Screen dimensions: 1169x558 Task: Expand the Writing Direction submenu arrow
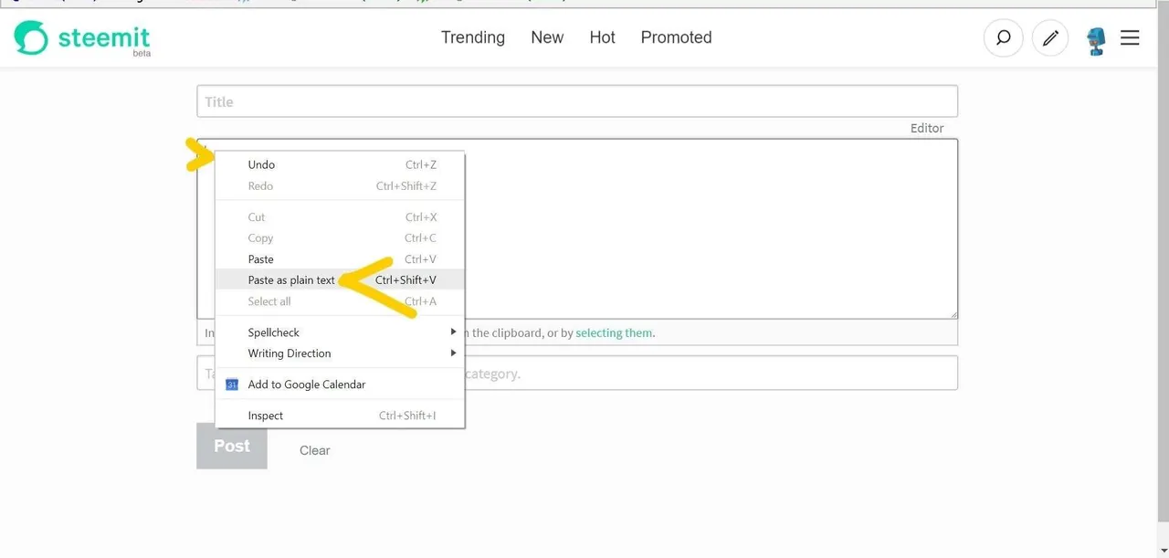(x=453, y=353)
